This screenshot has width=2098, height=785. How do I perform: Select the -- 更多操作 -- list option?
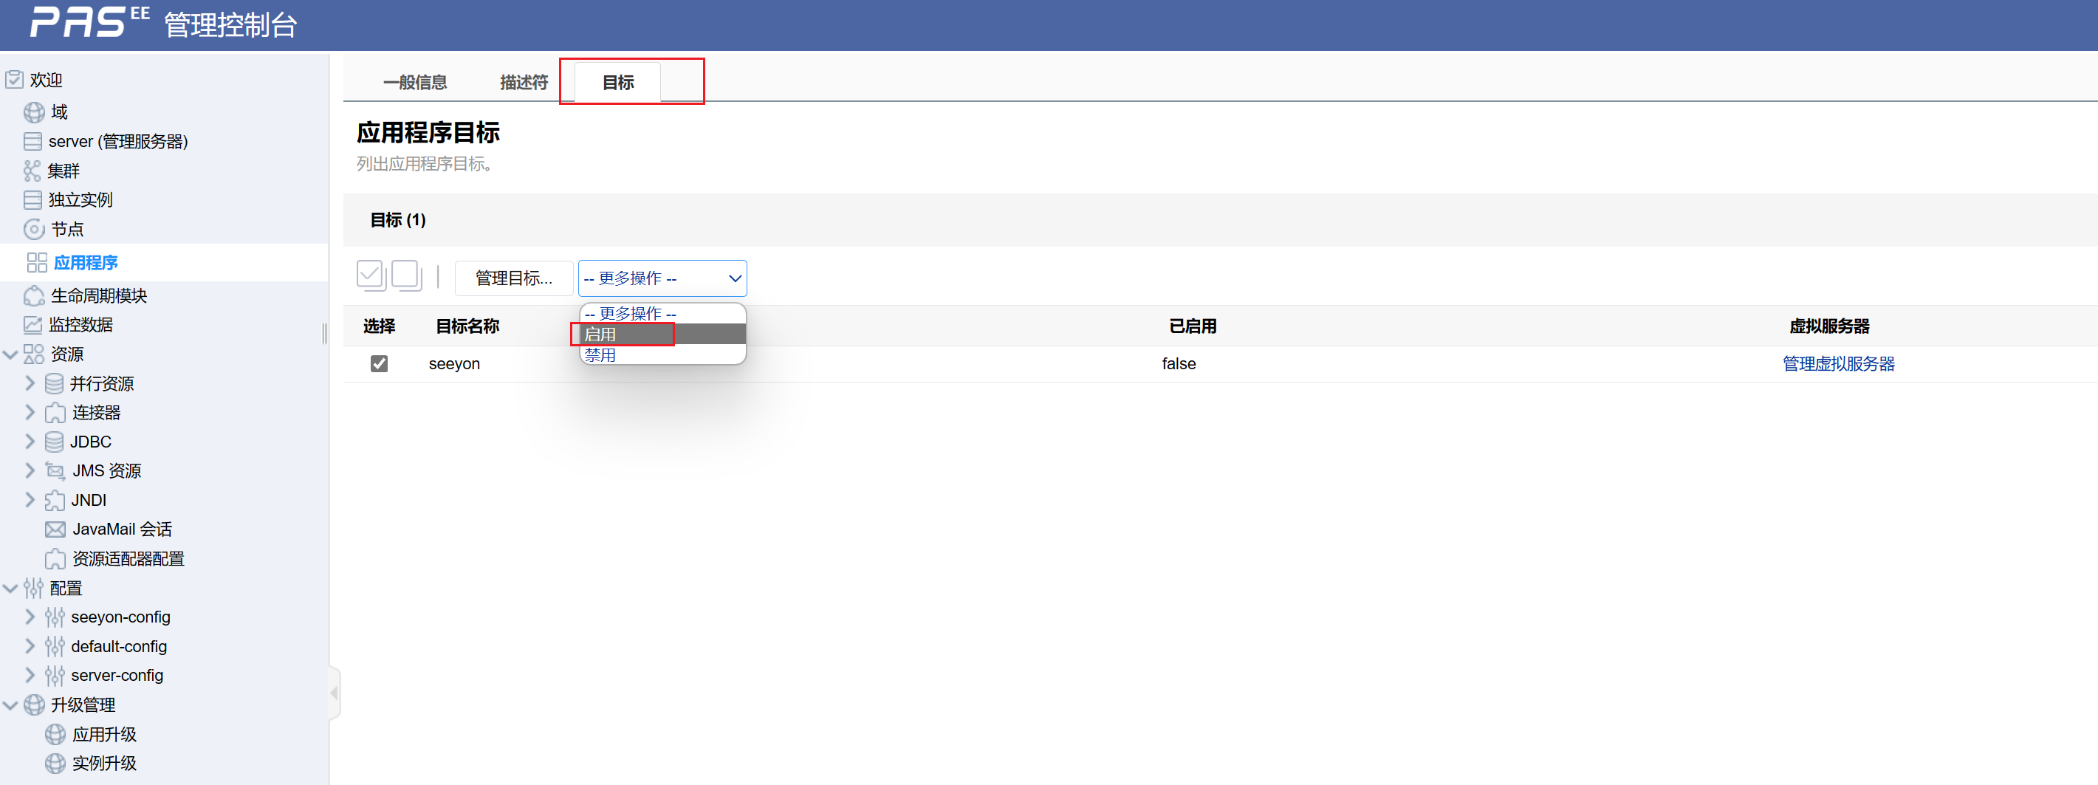pos(663,314)
